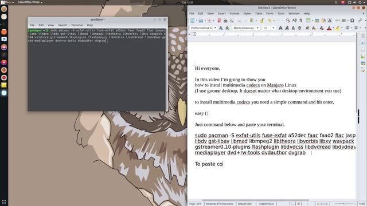The width and height of the screenshot is (367, 206).
Task: Open Print Preview magnifier icon
Action: [232, 21]
